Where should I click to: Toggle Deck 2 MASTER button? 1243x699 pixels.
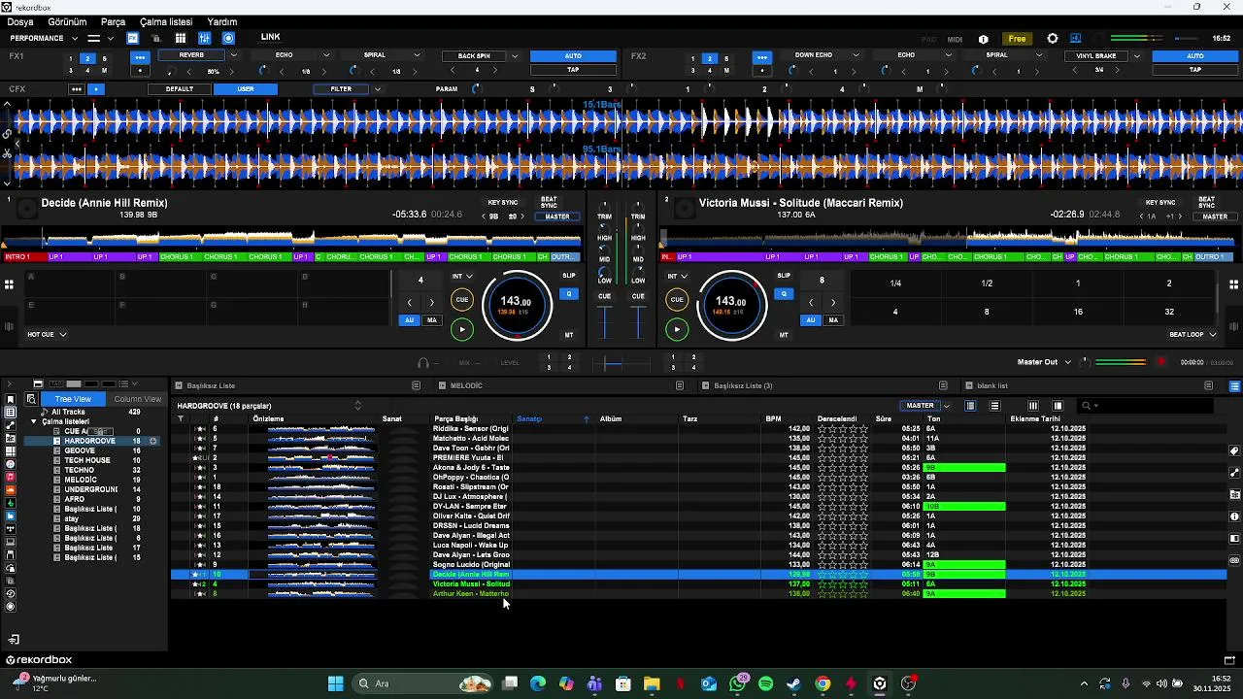pyautogui.click(x=1215, y=216)
